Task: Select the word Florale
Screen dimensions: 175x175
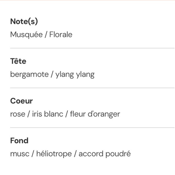Action: (61, 35)
